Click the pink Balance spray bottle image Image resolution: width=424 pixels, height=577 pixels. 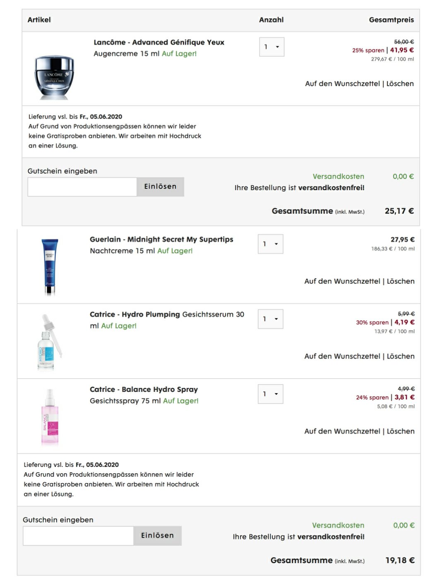(50, 417)
